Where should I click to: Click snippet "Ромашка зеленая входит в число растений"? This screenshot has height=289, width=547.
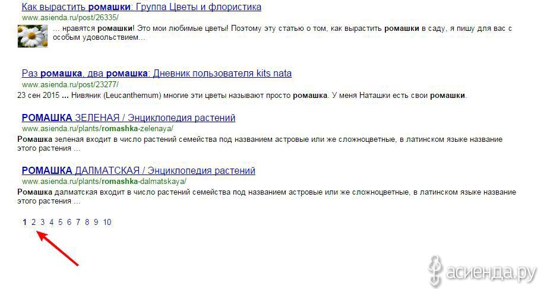point(260,144)
